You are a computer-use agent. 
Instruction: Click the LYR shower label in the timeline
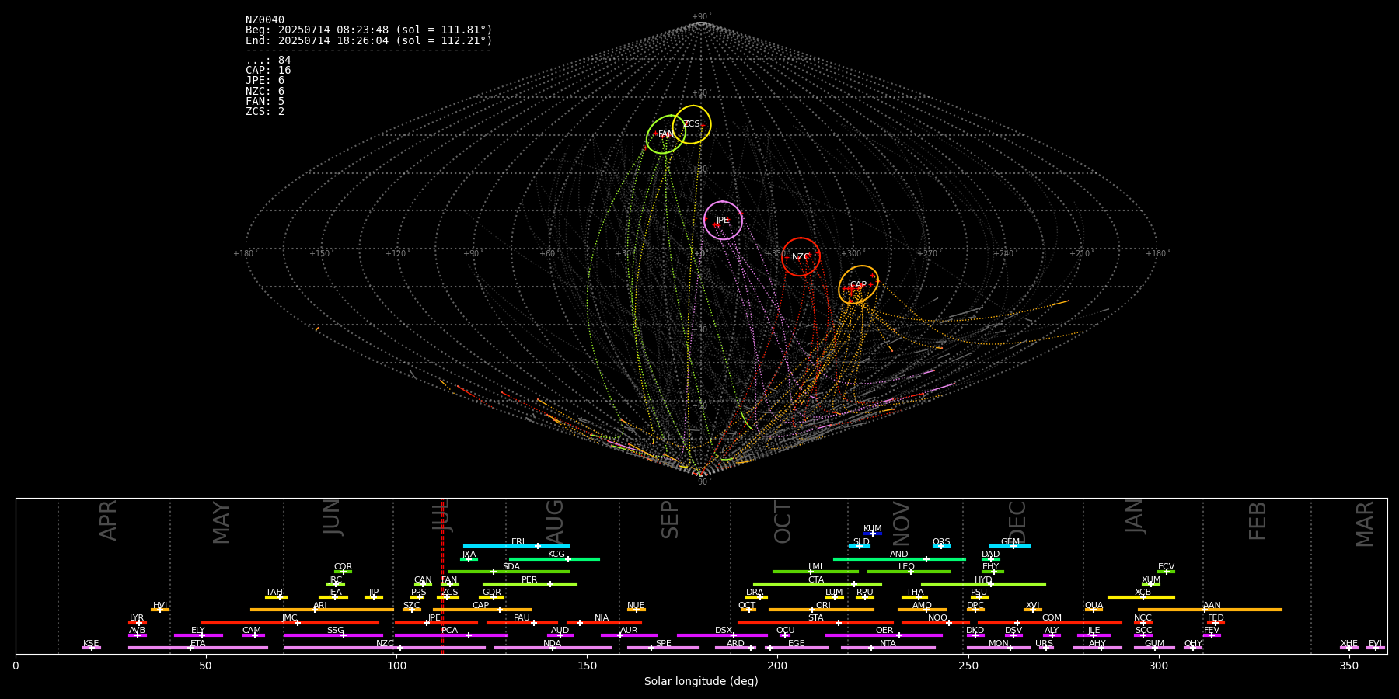tap(137, 618)
